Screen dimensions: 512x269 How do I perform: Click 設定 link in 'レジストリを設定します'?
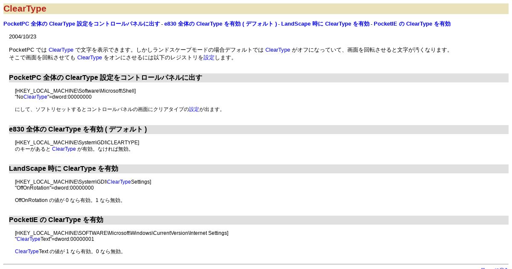click(x=209, y=58)
